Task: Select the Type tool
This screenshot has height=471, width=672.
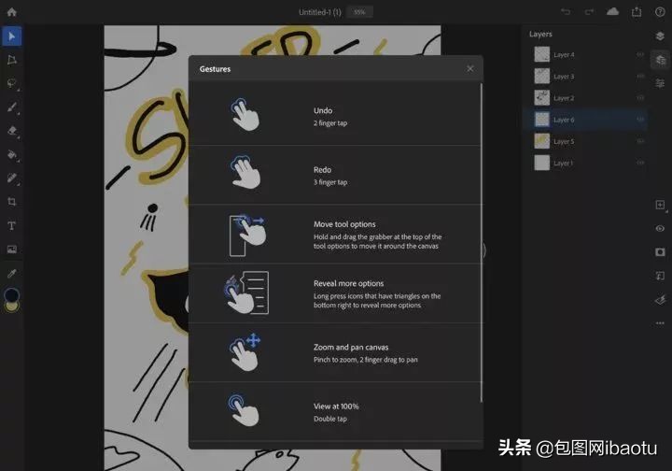Action: (x=11, y=225)
